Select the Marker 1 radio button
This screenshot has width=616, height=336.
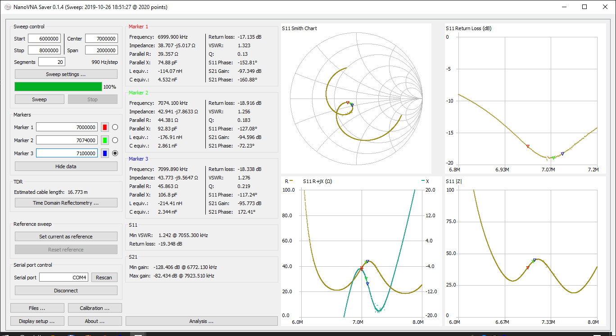[x=115, y=127]
